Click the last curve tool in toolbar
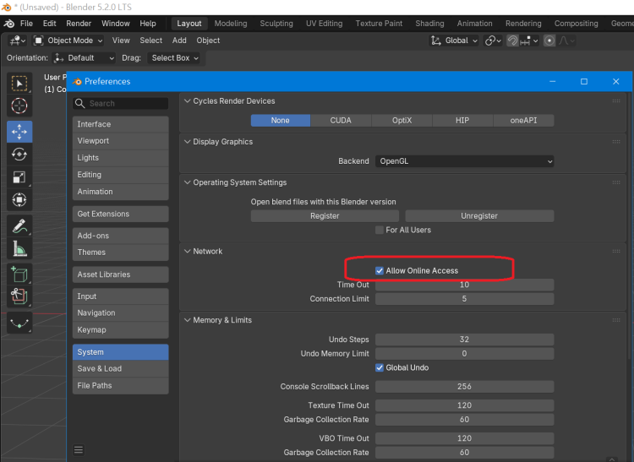 click(19, 323)
